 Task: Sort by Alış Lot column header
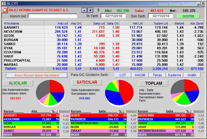57,23
